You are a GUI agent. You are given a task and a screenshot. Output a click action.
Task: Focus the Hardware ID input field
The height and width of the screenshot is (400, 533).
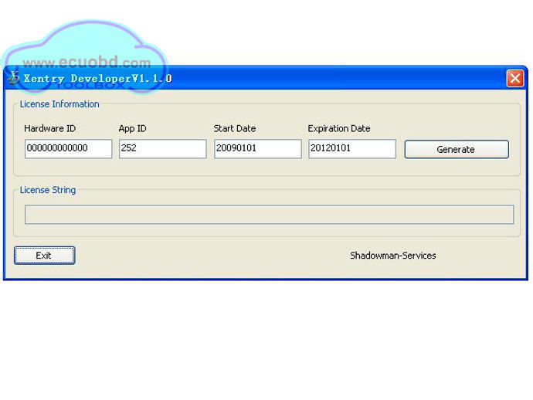click(x=68, y=148)
